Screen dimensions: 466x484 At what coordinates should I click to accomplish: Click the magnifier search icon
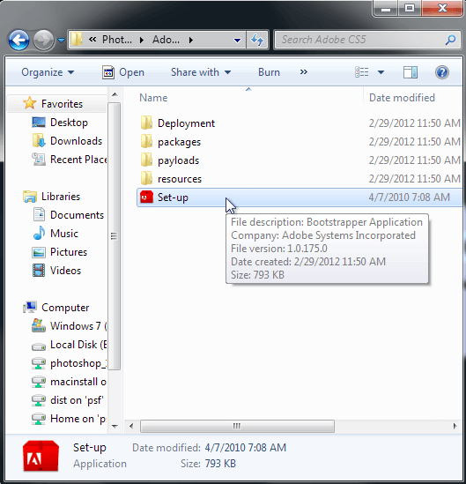[x=450, y=40]
